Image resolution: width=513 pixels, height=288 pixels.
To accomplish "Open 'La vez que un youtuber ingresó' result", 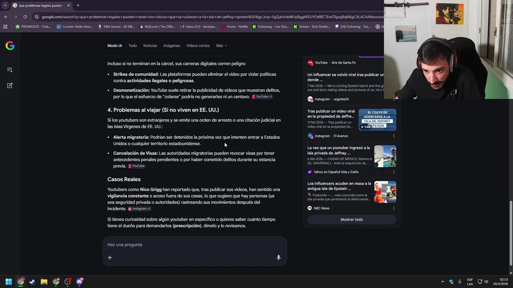I will pos(339,150).
